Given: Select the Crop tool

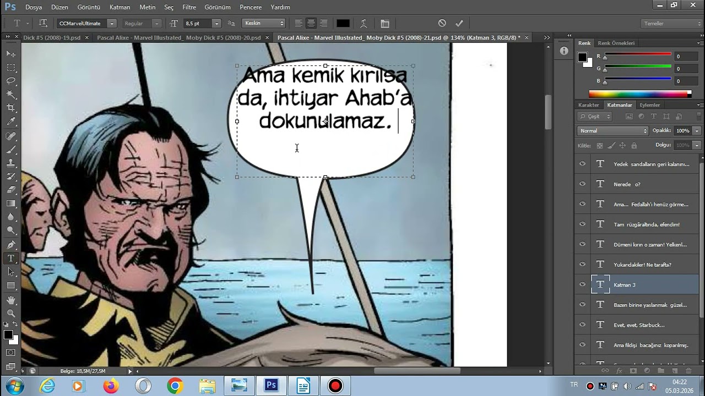Looking at the screenshot, I should 11,108.
